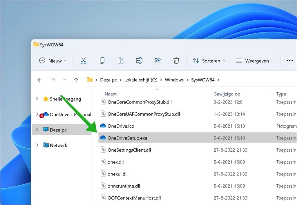
Task: Click the Share icon in the toolbar
Action: 158,61
